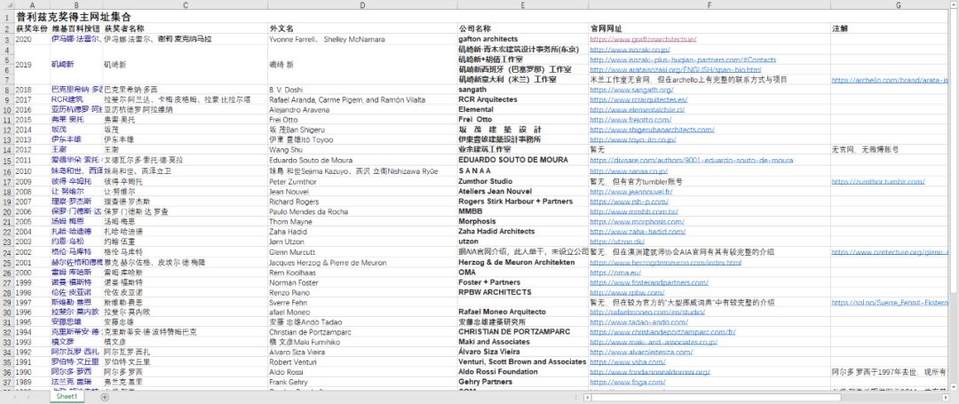
Task: Select cell Zaha Hadid in column D
Action: pyautogui.click(x=289, y=232)
